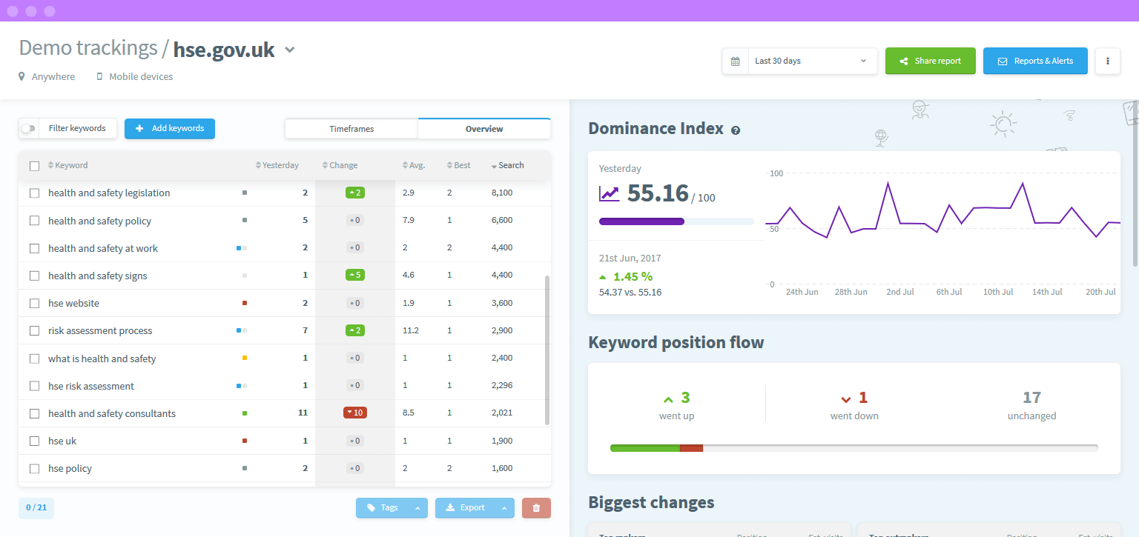Sort table by Search column
Screen dimensions: 1139x537
tap(508, 165)
